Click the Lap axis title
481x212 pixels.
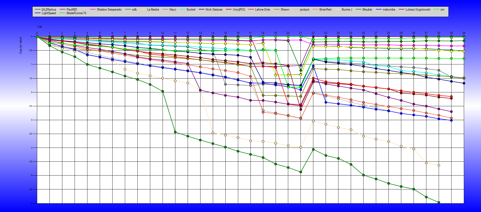click(40, 26)
